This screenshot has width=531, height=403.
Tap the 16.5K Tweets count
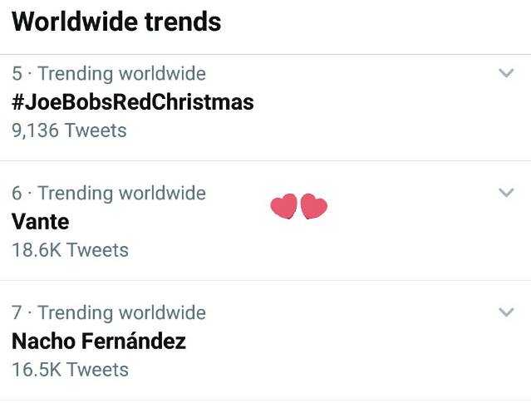pyautogui.click(x=70, y=369)
